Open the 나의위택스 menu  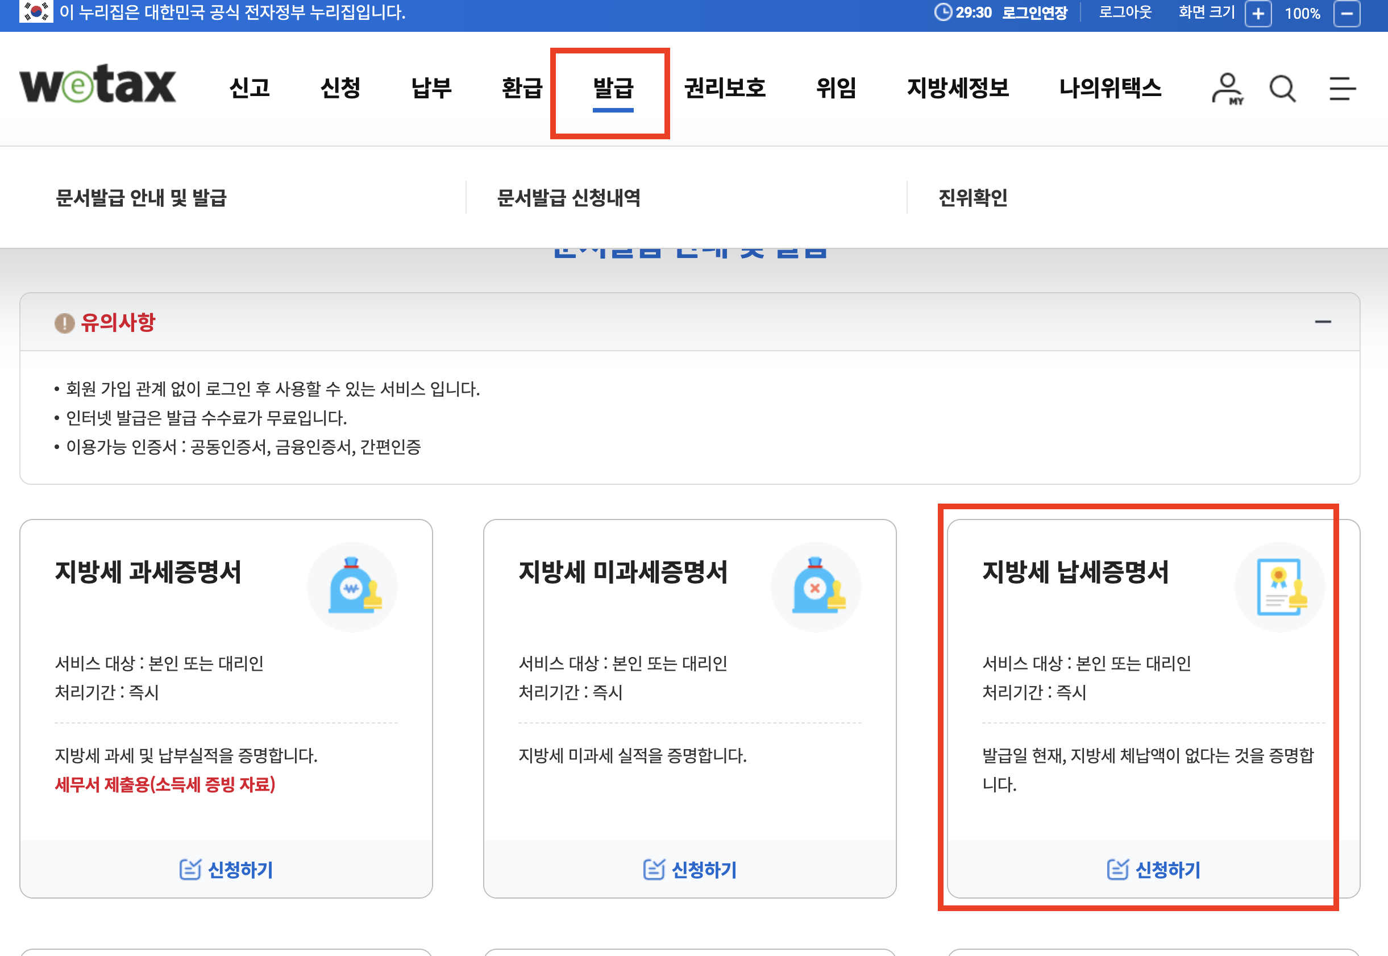(x=1109, y=88)
